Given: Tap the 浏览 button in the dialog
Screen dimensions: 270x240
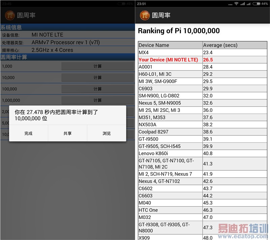Looking at the screenshot, I should pos(107,133).
